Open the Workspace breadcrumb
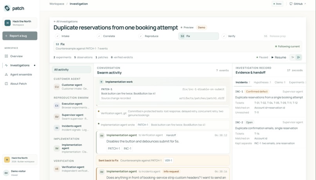 point(57,4)
